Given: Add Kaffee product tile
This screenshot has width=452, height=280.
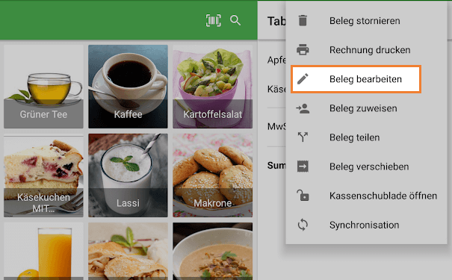Looking at the screenshot, I should (x=128, y=87).
